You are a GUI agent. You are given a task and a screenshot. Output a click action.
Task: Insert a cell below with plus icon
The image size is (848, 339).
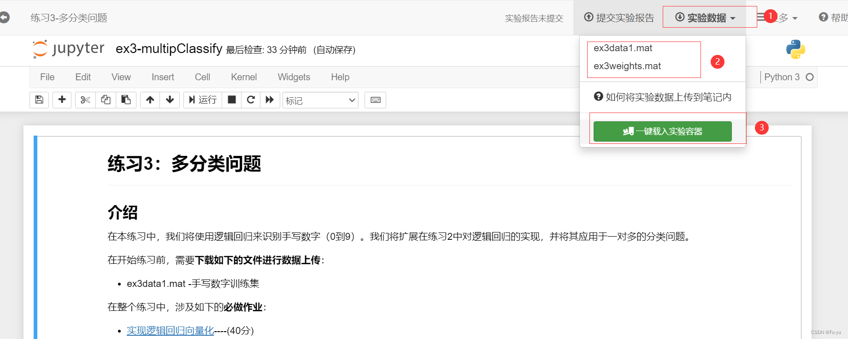(x=62, y=100)
